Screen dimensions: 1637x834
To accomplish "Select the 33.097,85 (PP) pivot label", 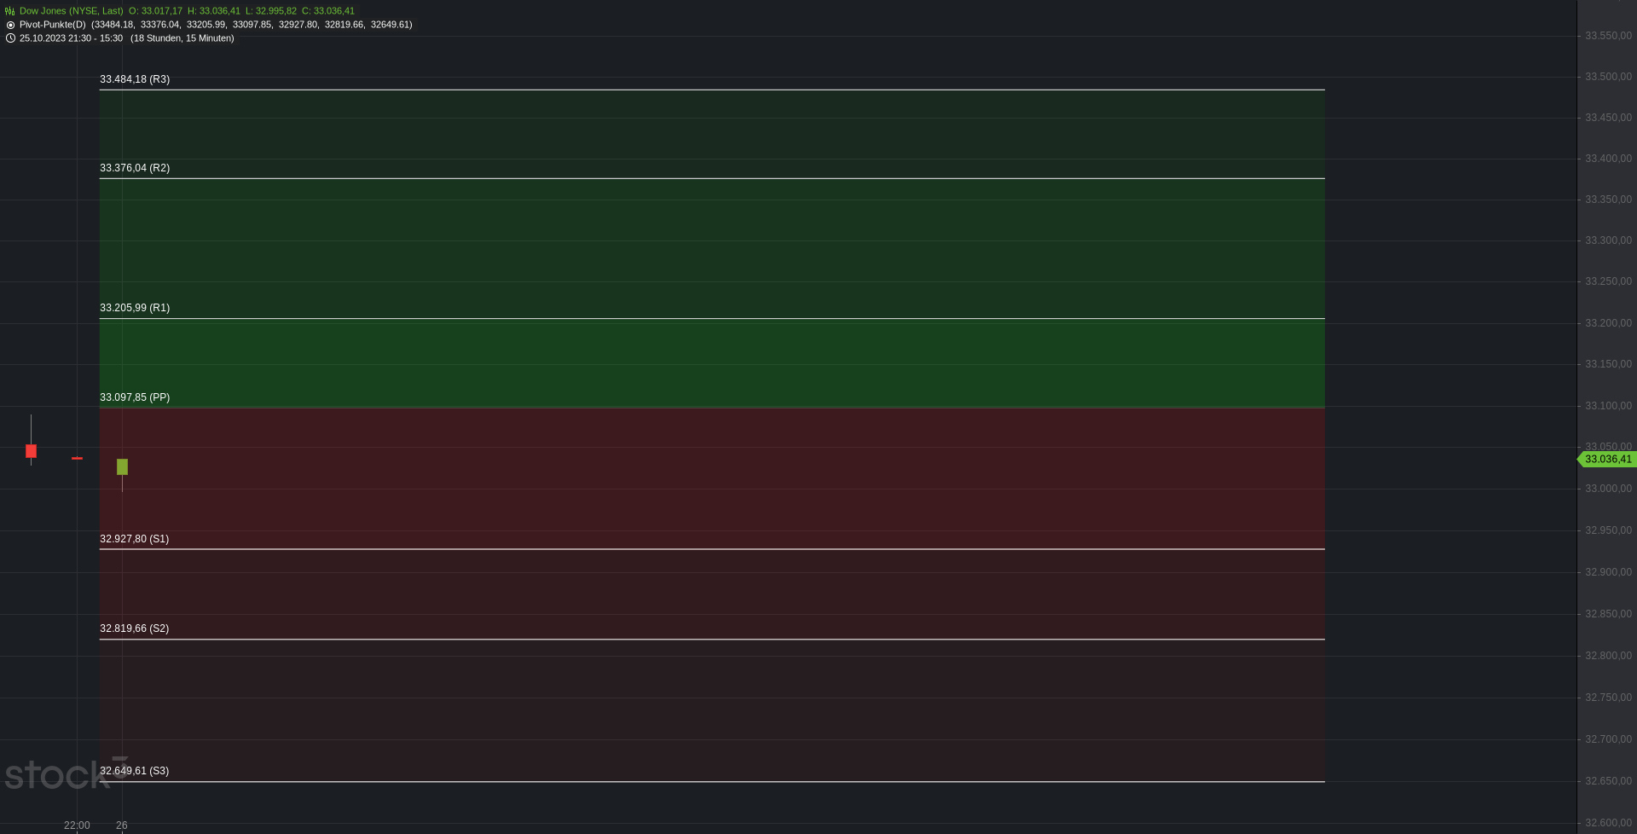I will 135,397.
